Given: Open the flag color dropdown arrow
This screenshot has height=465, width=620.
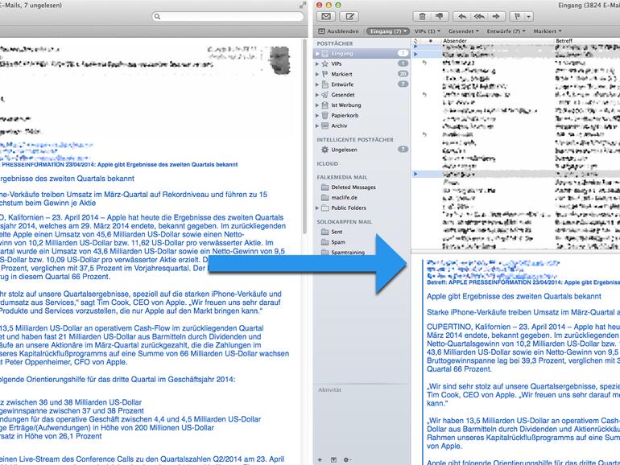Looking at the screenshot, I should pos(528,17).
